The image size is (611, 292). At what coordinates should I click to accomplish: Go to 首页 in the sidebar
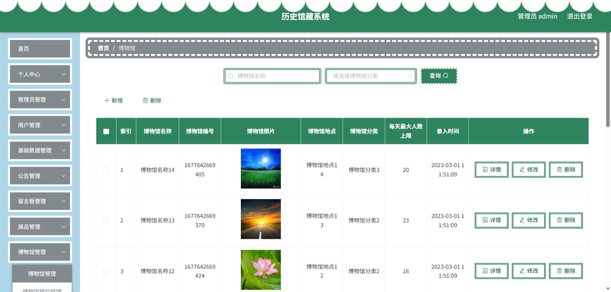(x=40, y=49)
